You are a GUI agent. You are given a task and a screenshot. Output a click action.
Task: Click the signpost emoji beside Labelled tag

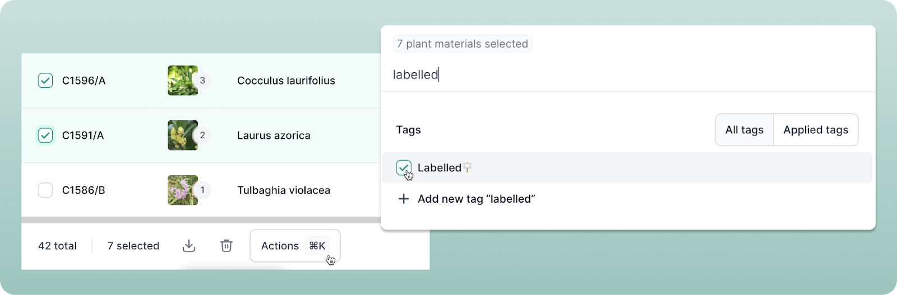coord(468,167)
